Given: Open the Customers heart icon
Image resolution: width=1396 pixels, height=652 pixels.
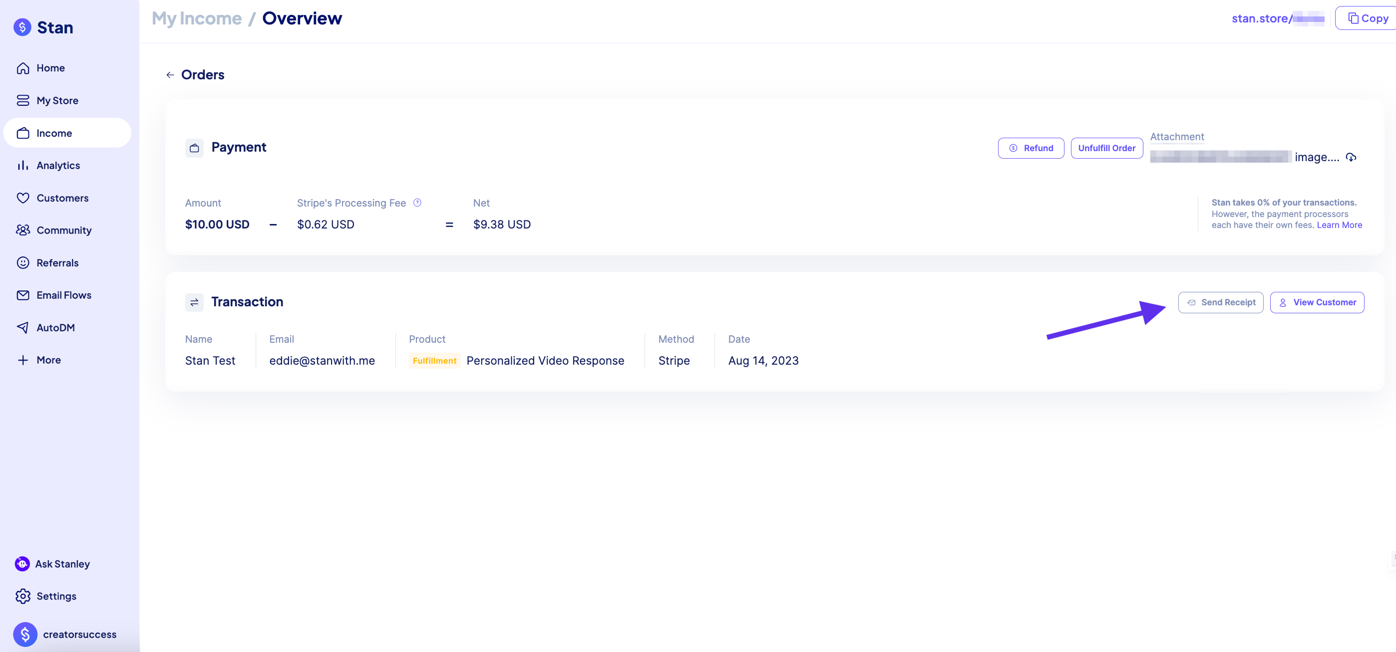Looking at the screenshot, I should tap(23, 198).
